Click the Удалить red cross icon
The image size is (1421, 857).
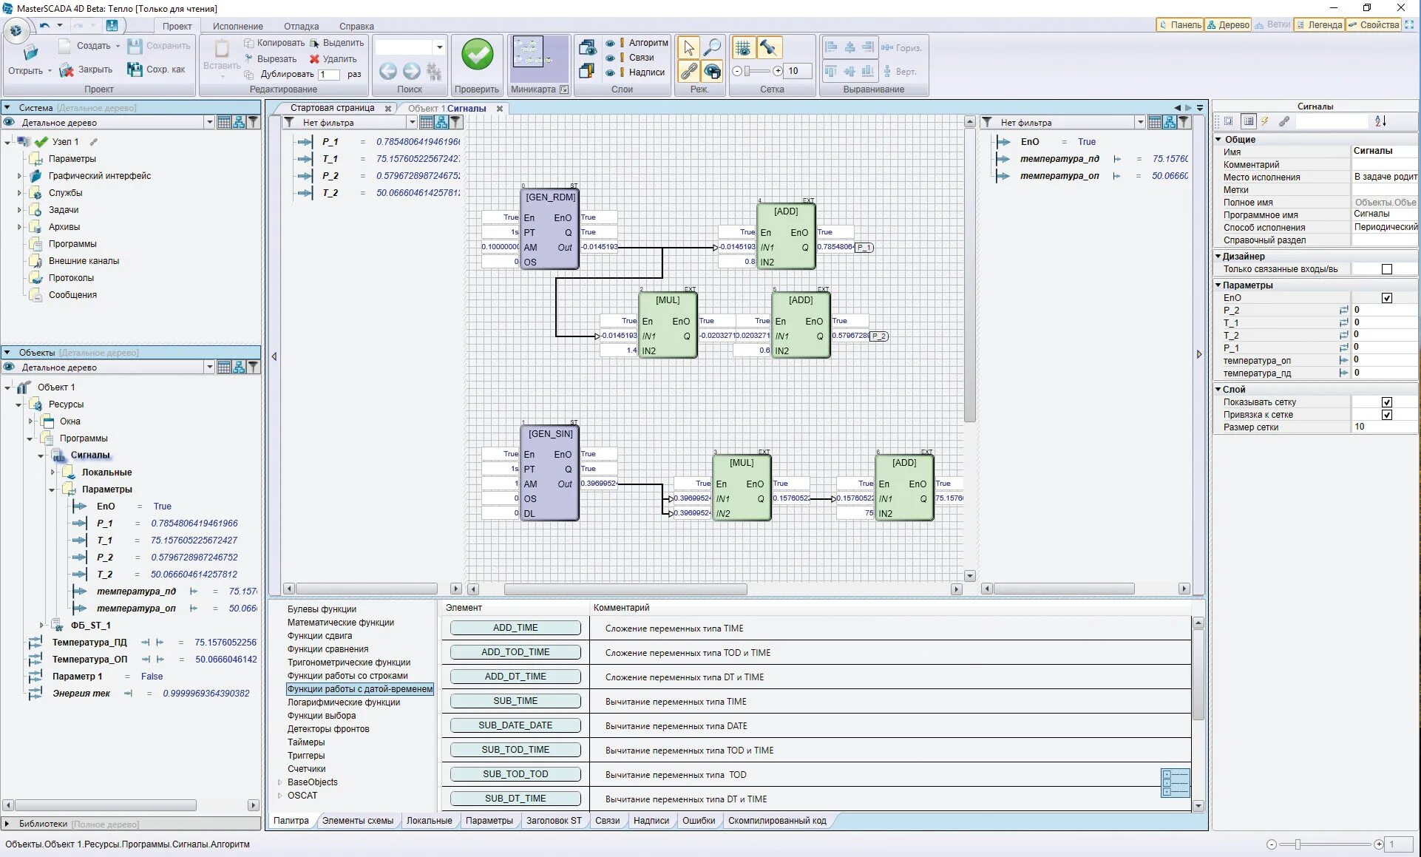coord(314,59)
